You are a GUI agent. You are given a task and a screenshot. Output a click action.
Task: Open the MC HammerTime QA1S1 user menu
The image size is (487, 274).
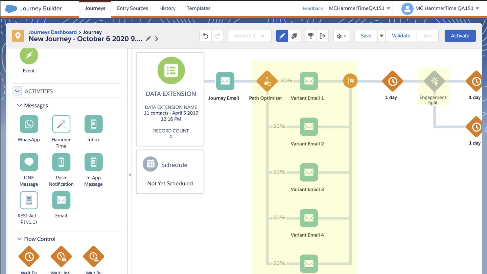441,8
